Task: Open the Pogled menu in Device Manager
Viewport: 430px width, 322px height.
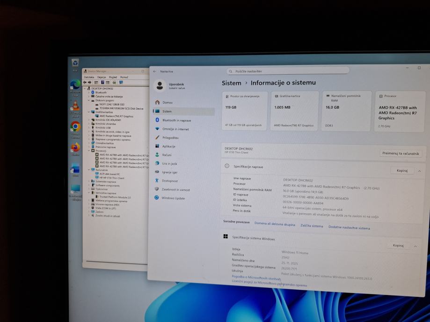Action: [113, 77]
